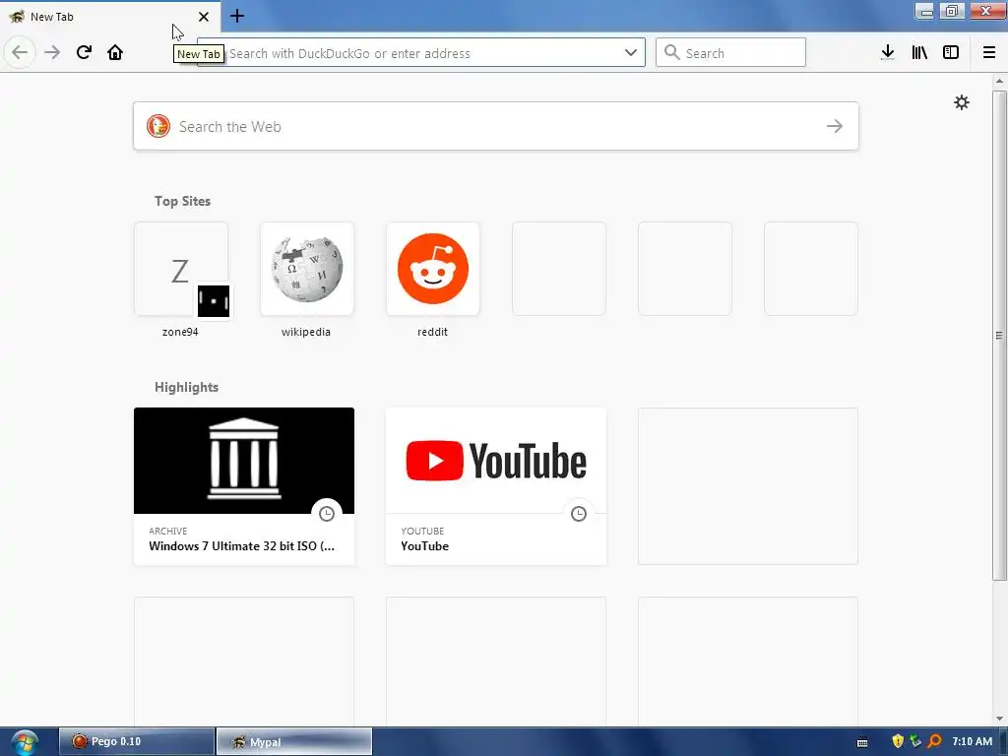Expand the address bar history dropdown
This screenshot has height=756, width=1008.
pos(631,53)
